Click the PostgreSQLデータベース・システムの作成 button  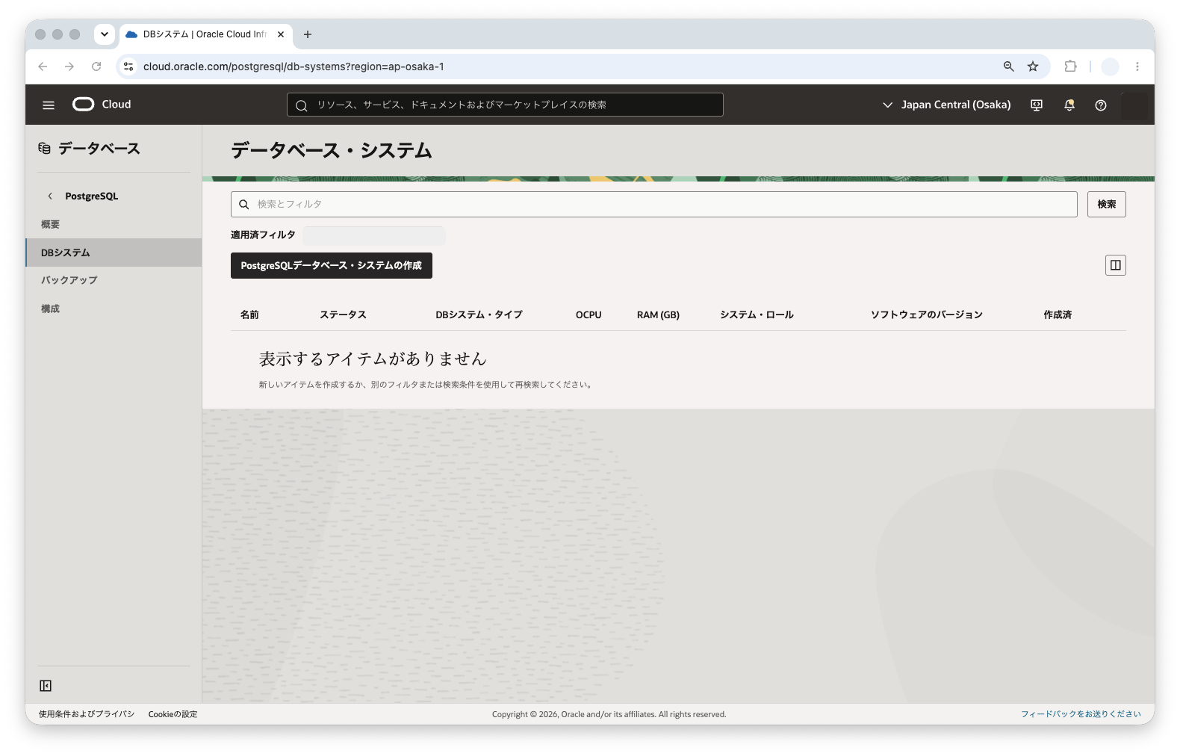pos(332,265)
